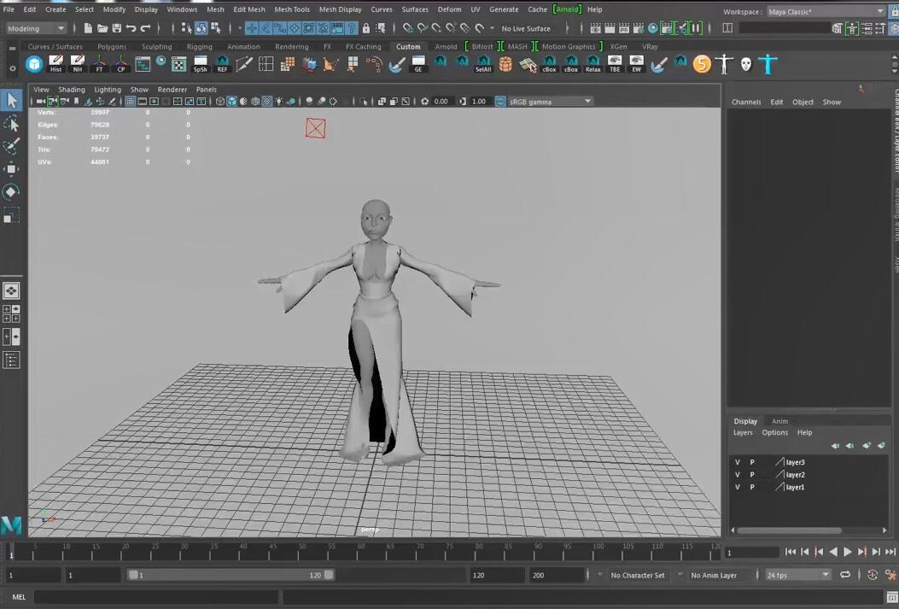The height and width of the screenshot is (609, 899).
Task: Go to the start of playback range
Action: [x=790, y=553]
